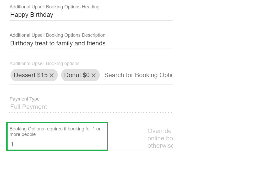Screen dimensions: 256x169
Task: Click the Payment Type label
Action: (x=24, y=99)
